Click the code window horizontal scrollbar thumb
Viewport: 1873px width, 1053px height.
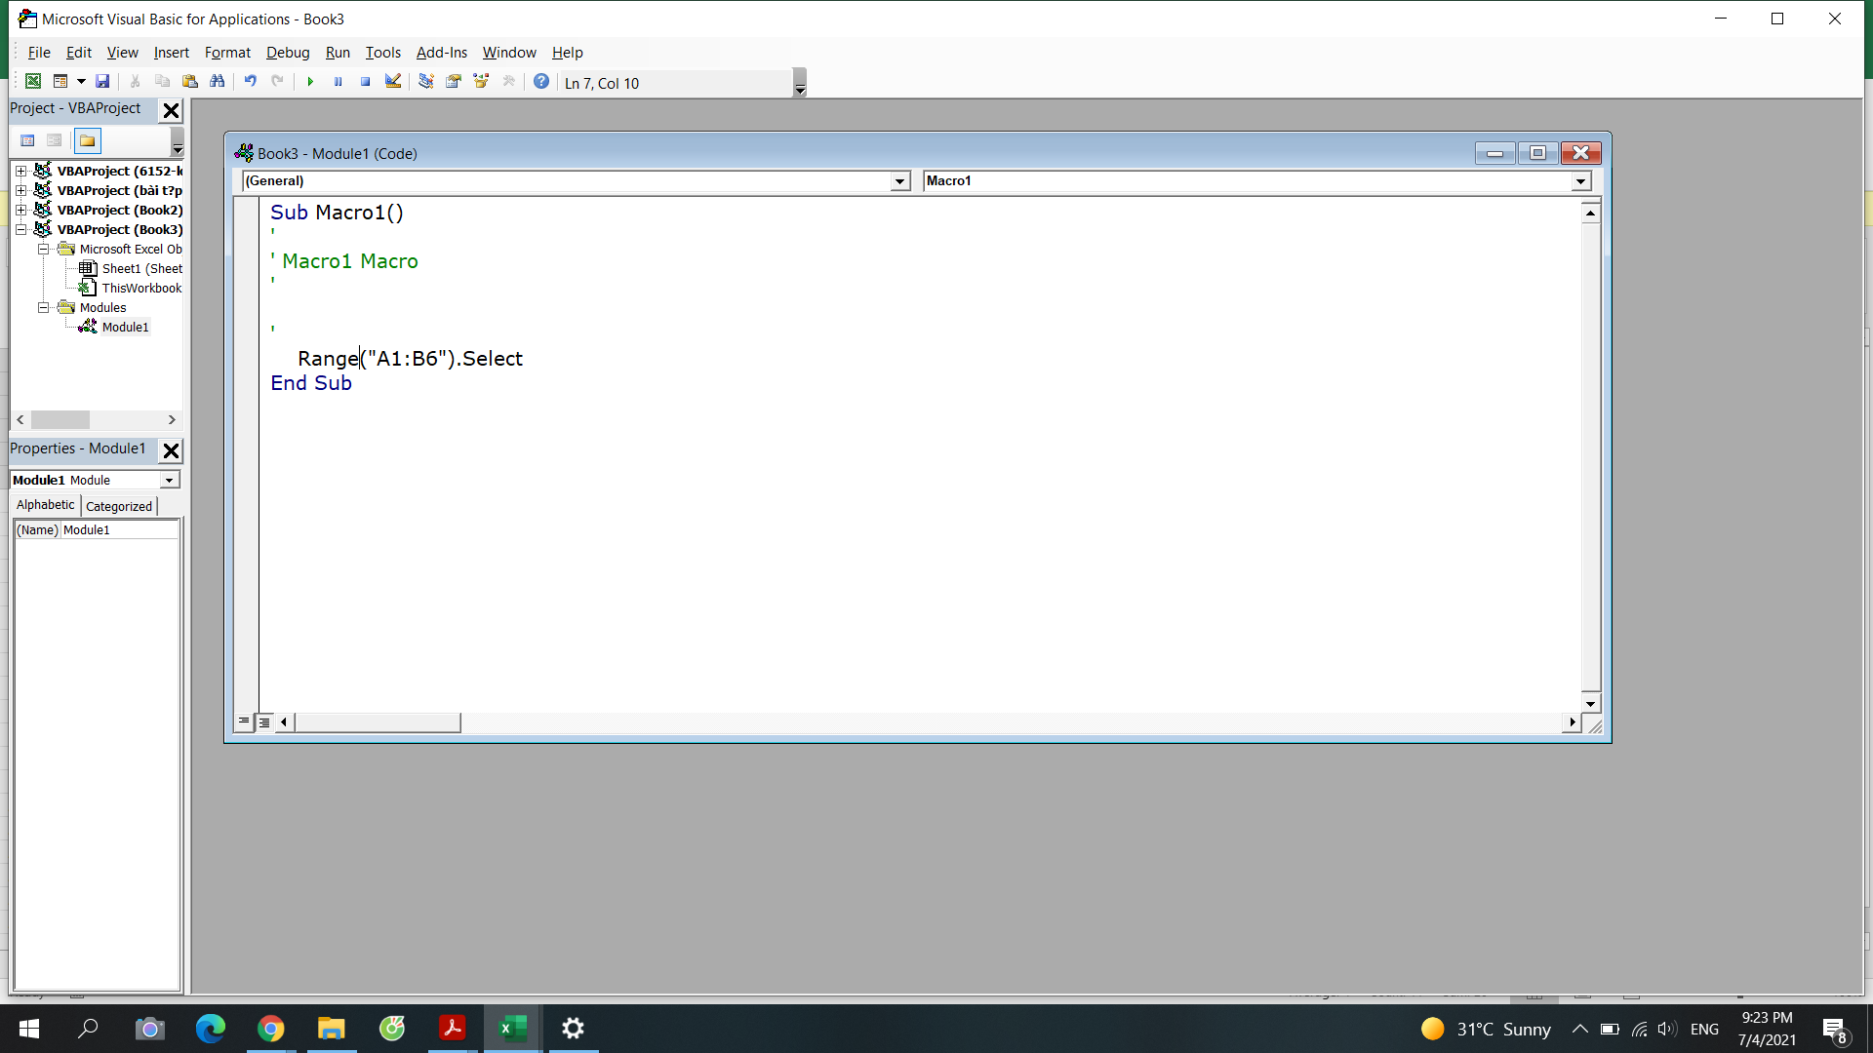point(378,722)
